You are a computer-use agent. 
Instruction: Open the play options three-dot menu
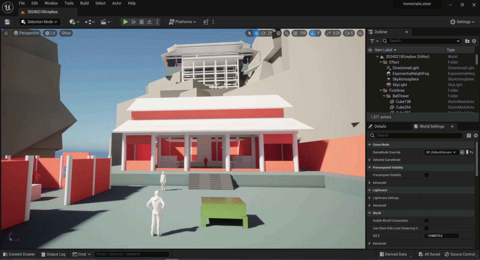click(157, 22)
